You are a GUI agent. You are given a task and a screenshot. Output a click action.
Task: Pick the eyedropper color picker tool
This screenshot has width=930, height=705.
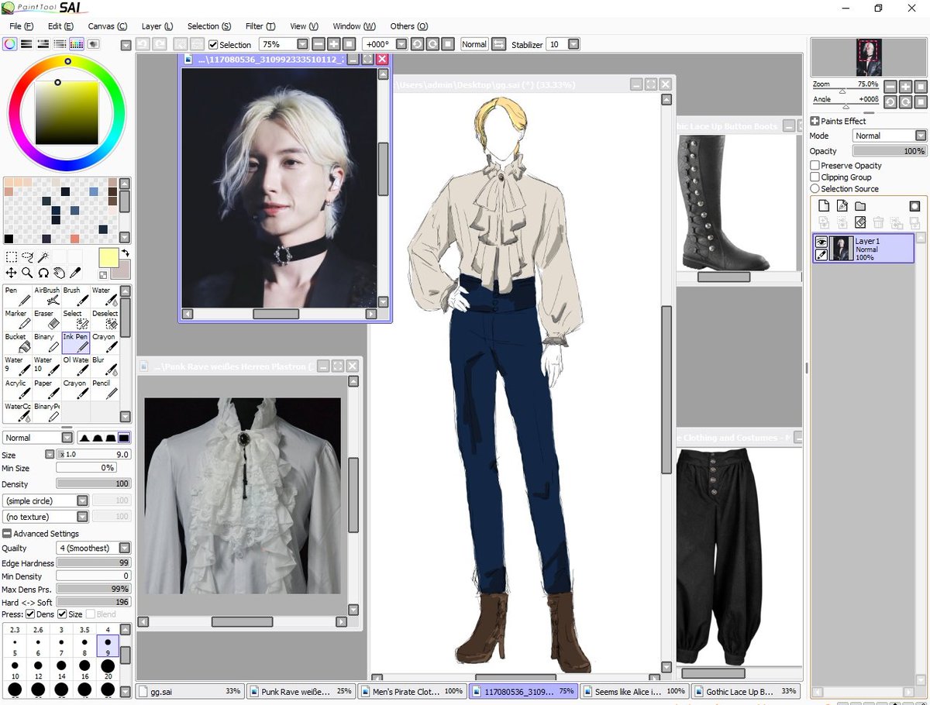point(75,273)
